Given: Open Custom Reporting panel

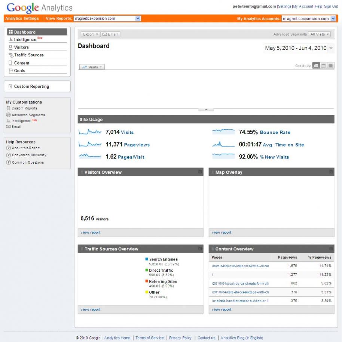Looking at the screenshot, I should click(37, 86).
